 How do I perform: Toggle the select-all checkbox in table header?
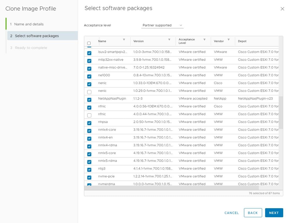point(89,43)
